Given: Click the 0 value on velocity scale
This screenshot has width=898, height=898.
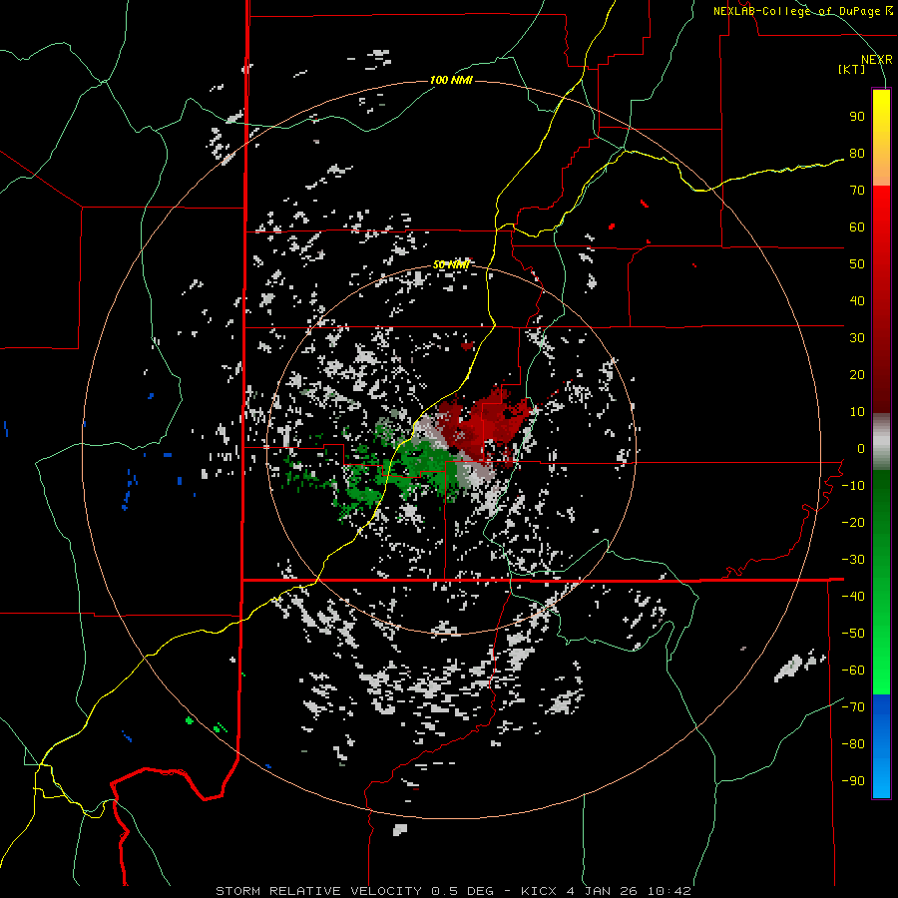Looking at the screenshot, I should [x=861, y=449].
